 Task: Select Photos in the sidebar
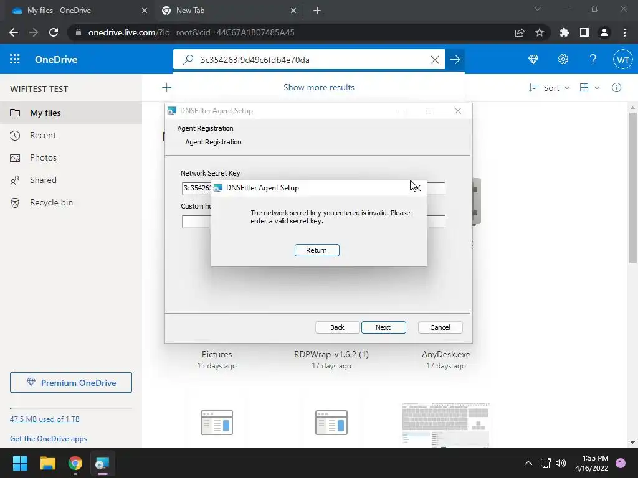(x=71, y=157)
